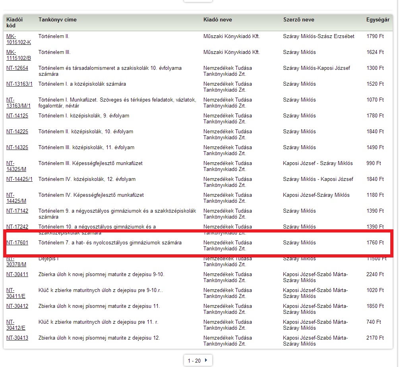Screen dimensions: 401x367
Task: Click the Kiadó neve column header
Action: point(217,20)
